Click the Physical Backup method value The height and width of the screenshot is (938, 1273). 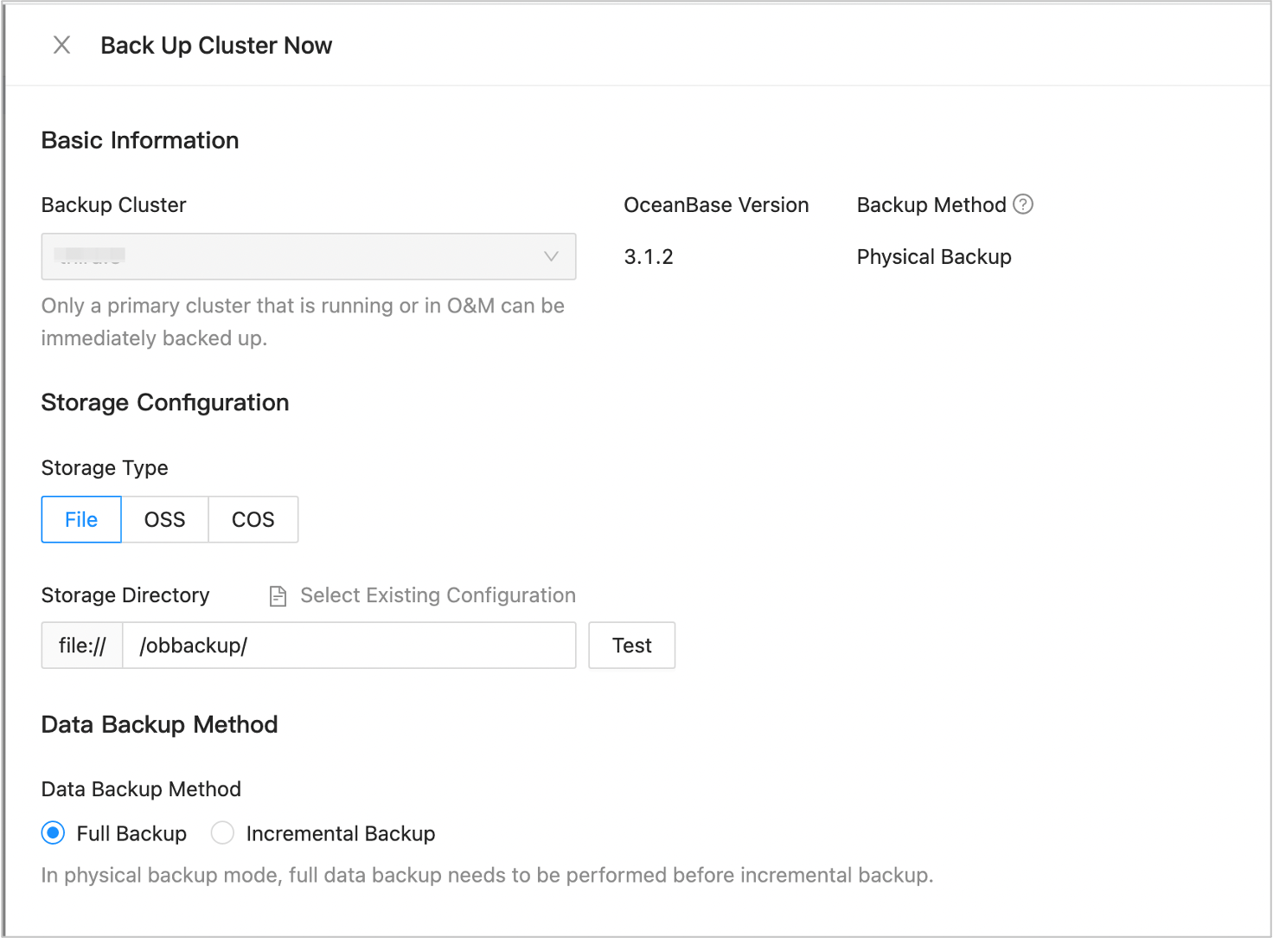[x=934, y=257]
